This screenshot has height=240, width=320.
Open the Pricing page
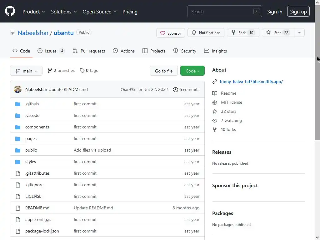pyautogui.click(x=130, y=12)
